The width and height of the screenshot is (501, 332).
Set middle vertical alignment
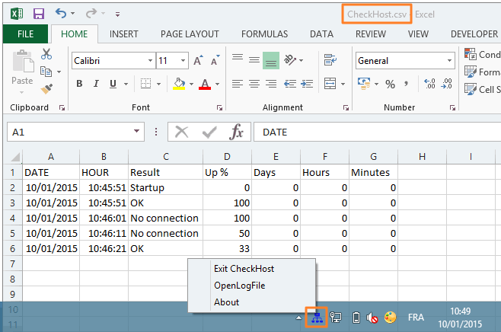(254, 60)
